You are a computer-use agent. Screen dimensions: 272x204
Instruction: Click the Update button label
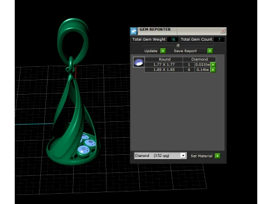coord(151,51)
